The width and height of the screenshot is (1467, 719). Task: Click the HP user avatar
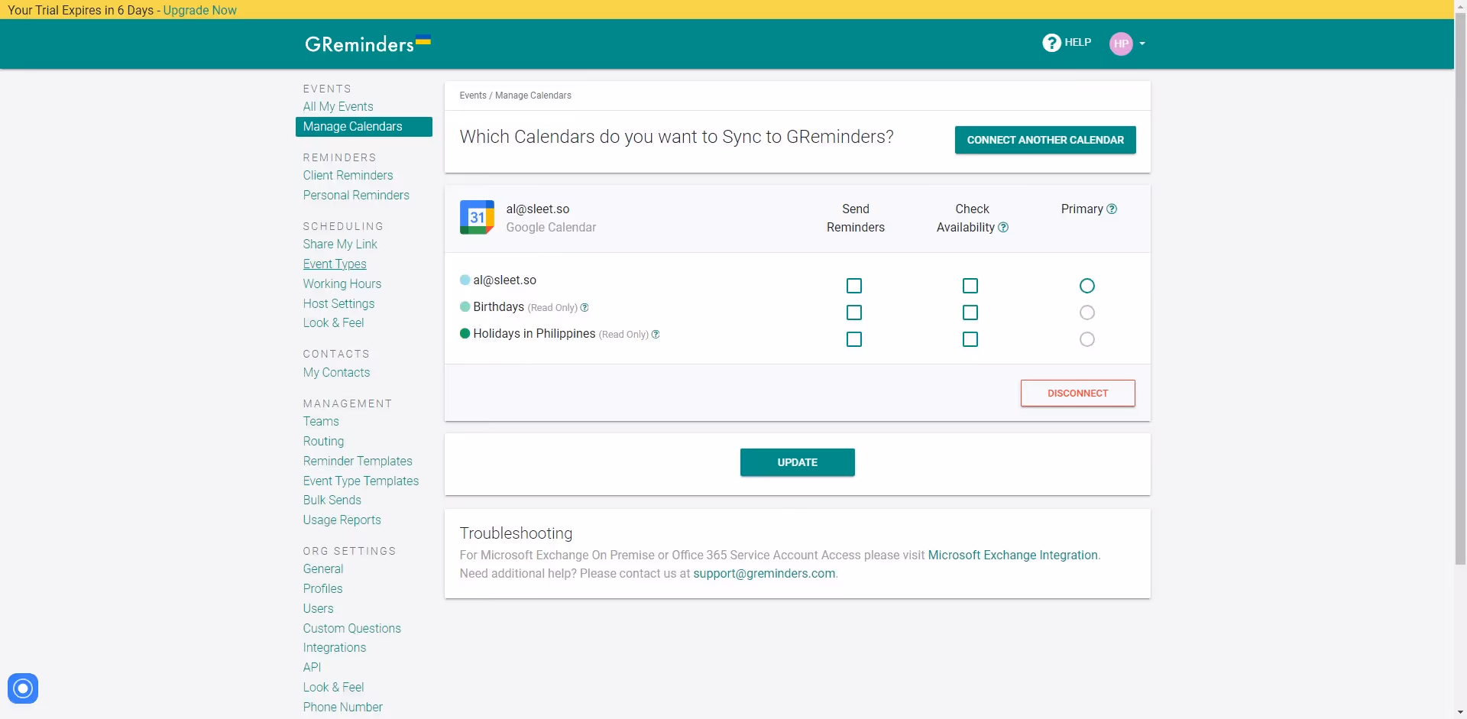coord(1121,44)
